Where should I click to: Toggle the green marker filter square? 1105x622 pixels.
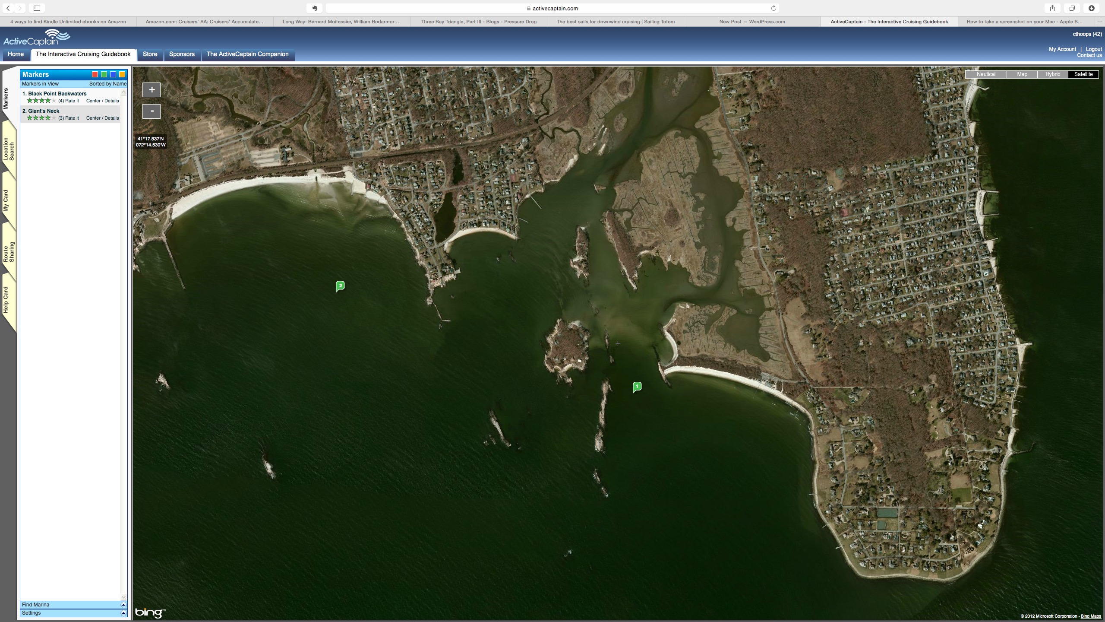104,74
